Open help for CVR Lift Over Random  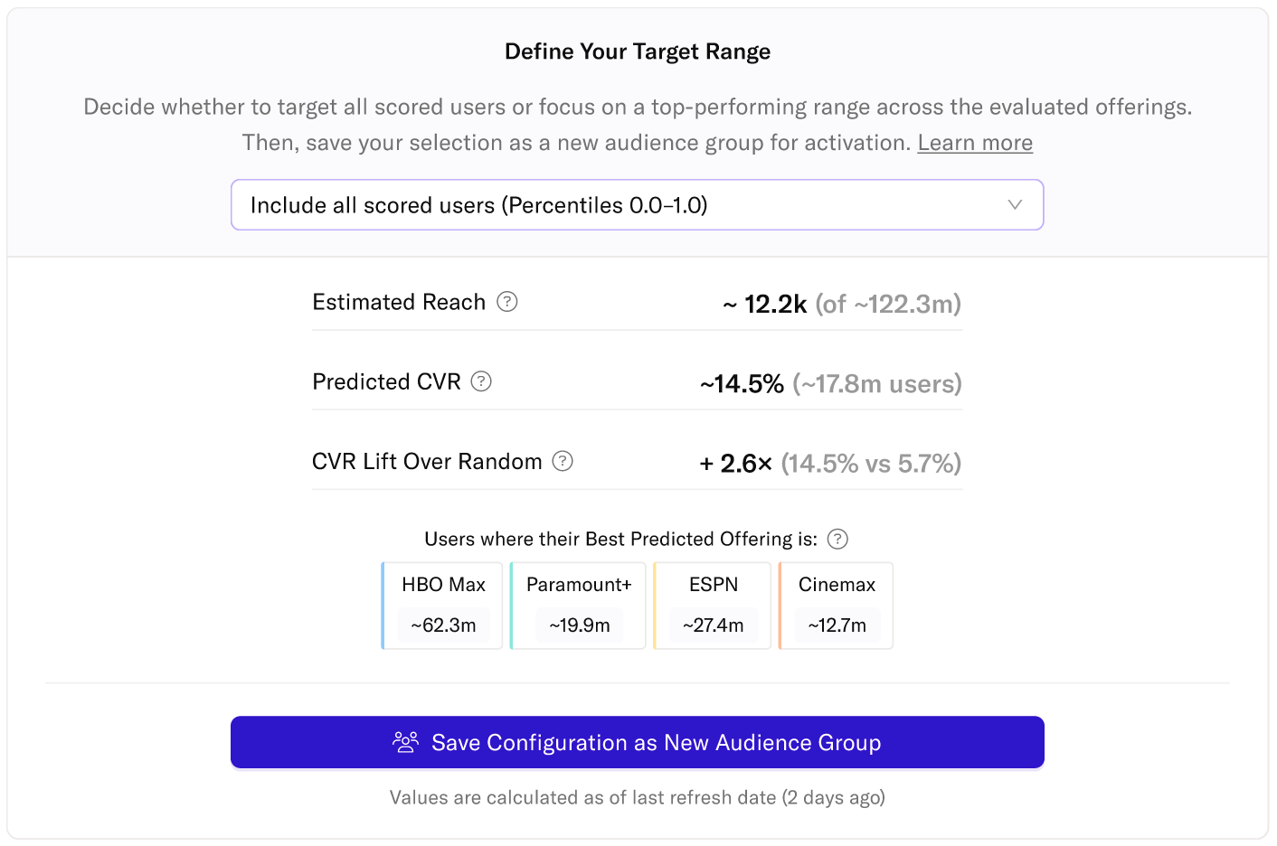tap(563, 461)
